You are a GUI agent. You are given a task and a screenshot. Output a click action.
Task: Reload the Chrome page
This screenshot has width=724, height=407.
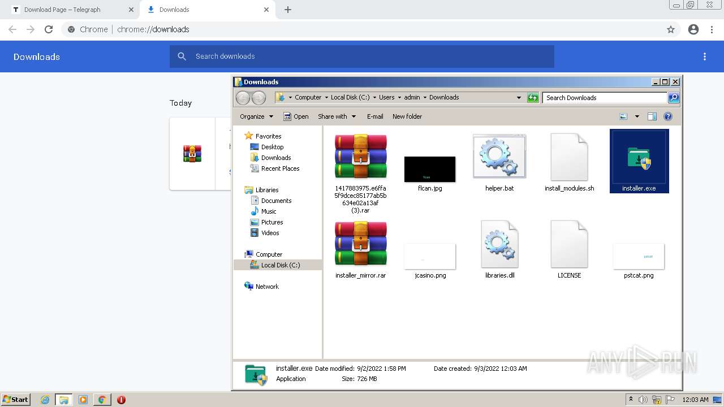(49, 29)
